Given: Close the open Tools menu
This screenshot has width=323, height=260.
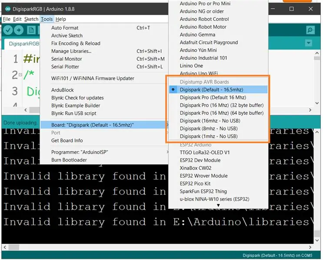Looking at the screenshot, I should pyautogui.click(x=47, y=19).
